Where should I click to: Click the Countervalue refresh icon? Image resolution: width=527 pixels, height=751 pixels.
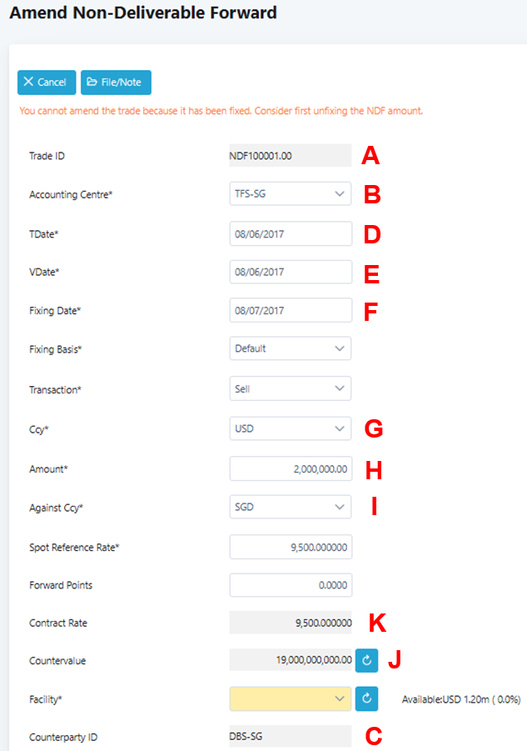366,660
